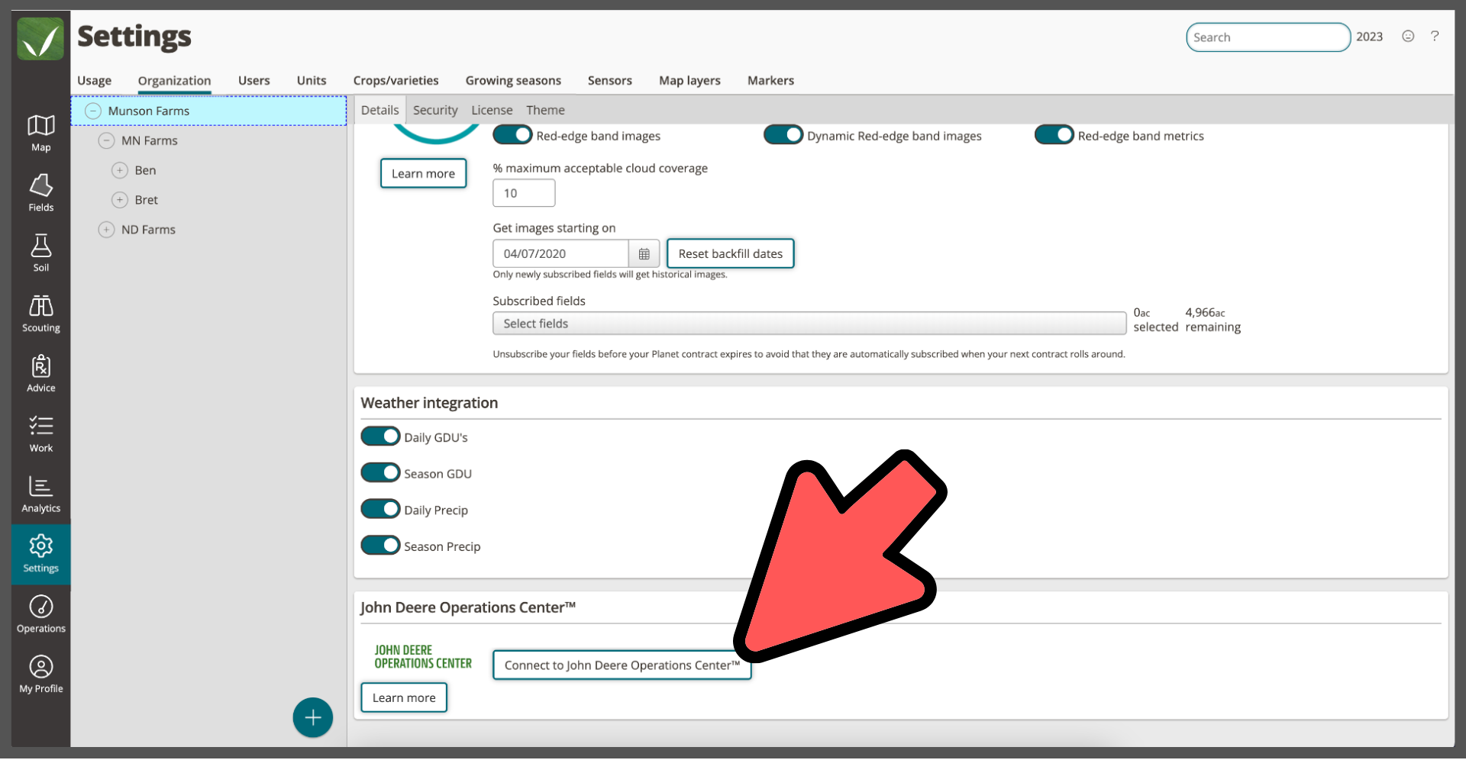Toggle Dynamic Red-edge band images switch
The height and width of the screenshot is (760, 1466).
tap(783, 135)
